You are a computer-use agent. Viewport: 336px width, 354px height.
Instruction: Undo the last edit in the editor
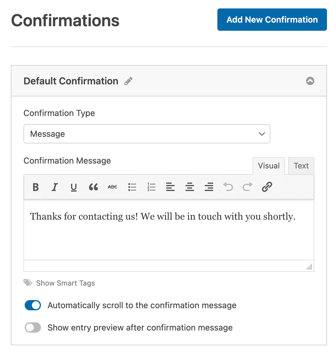[228, 187]
